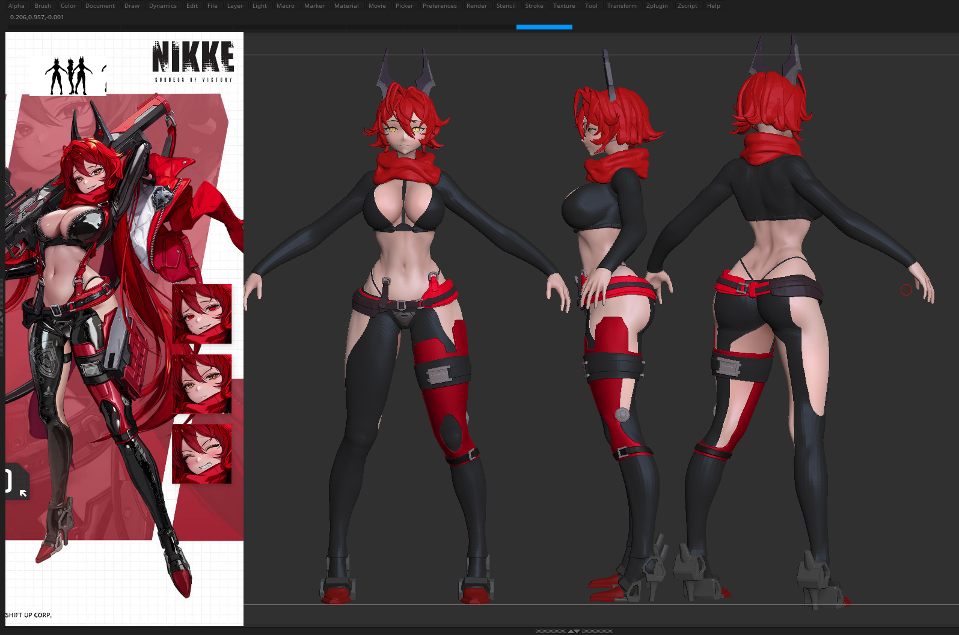This screenshot has width=959, height=635.
Task: Open the Dynamics menu
Action: (x=163, y=6)
